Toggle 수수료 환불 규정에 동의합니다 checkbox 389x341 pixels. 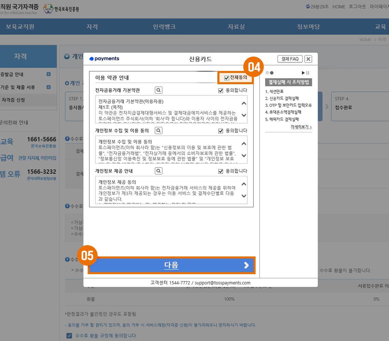click(69, 336)
